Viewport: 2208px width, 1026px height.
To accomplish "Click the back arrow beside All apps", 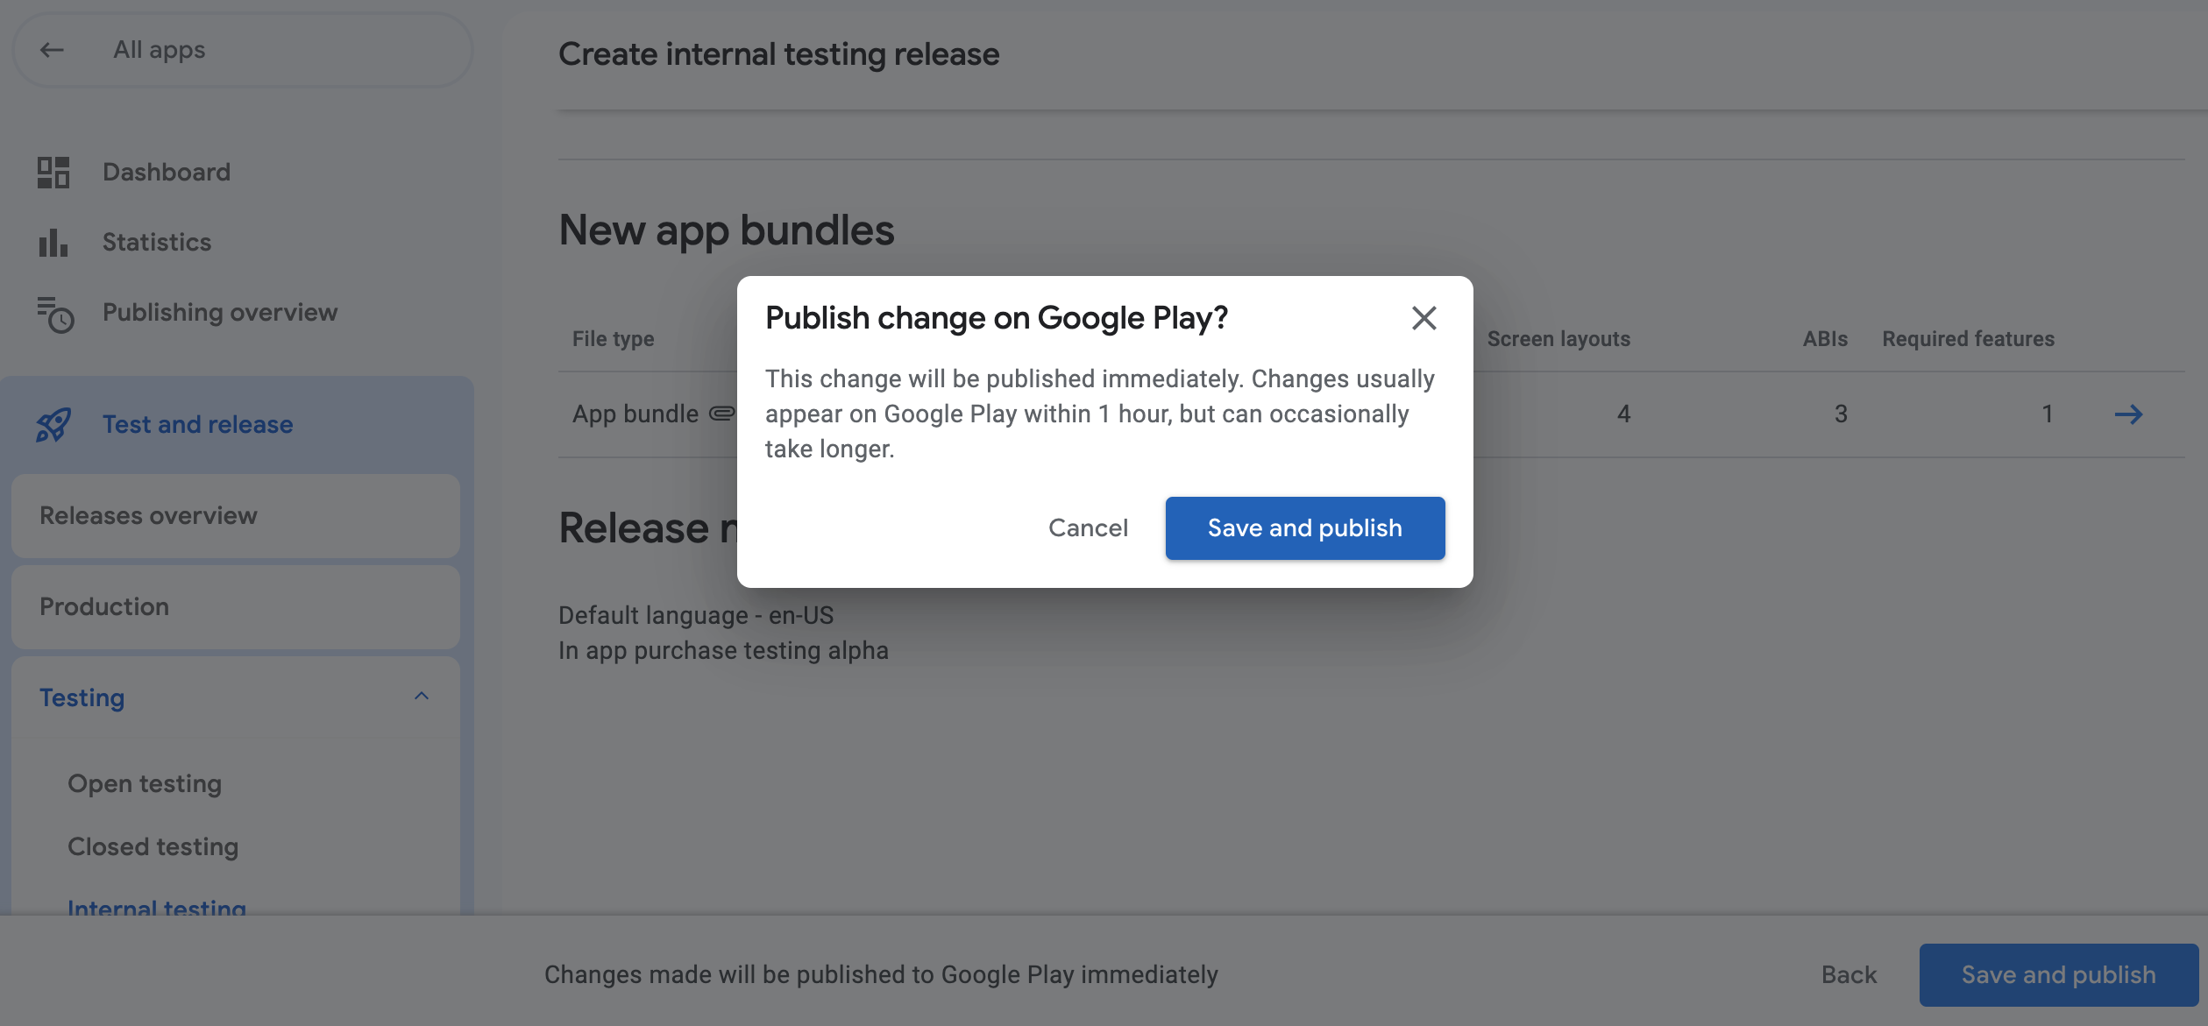I will [x=53, y=50].
